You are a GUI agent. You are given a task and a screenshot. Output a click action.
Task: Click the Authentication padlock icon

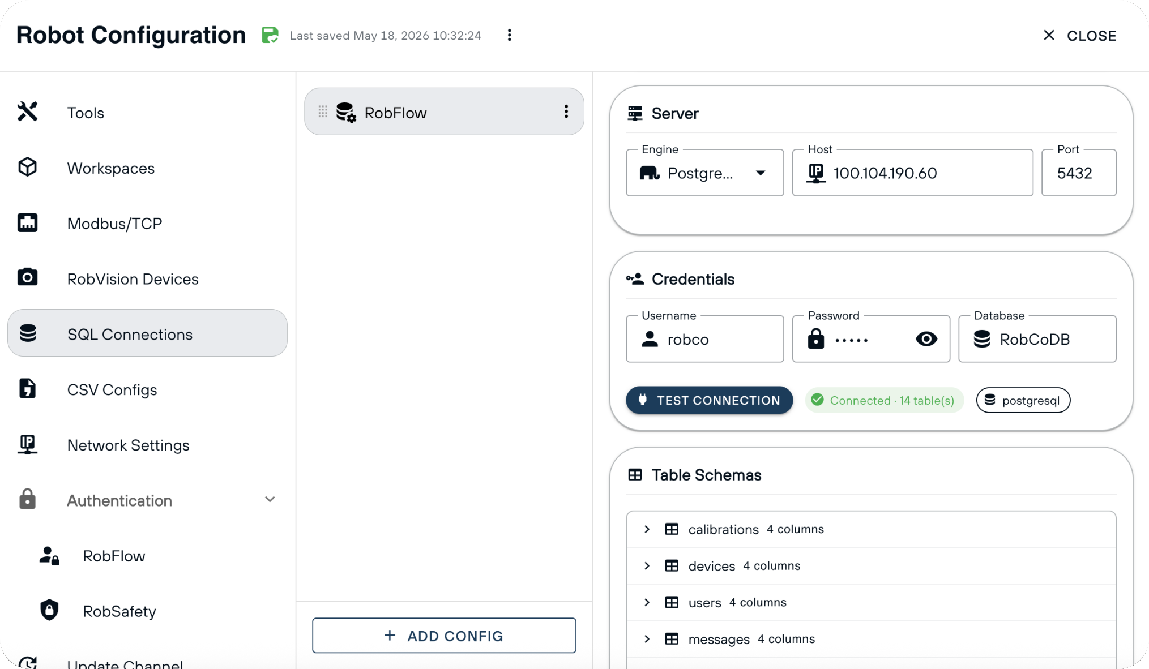point(27,499)
